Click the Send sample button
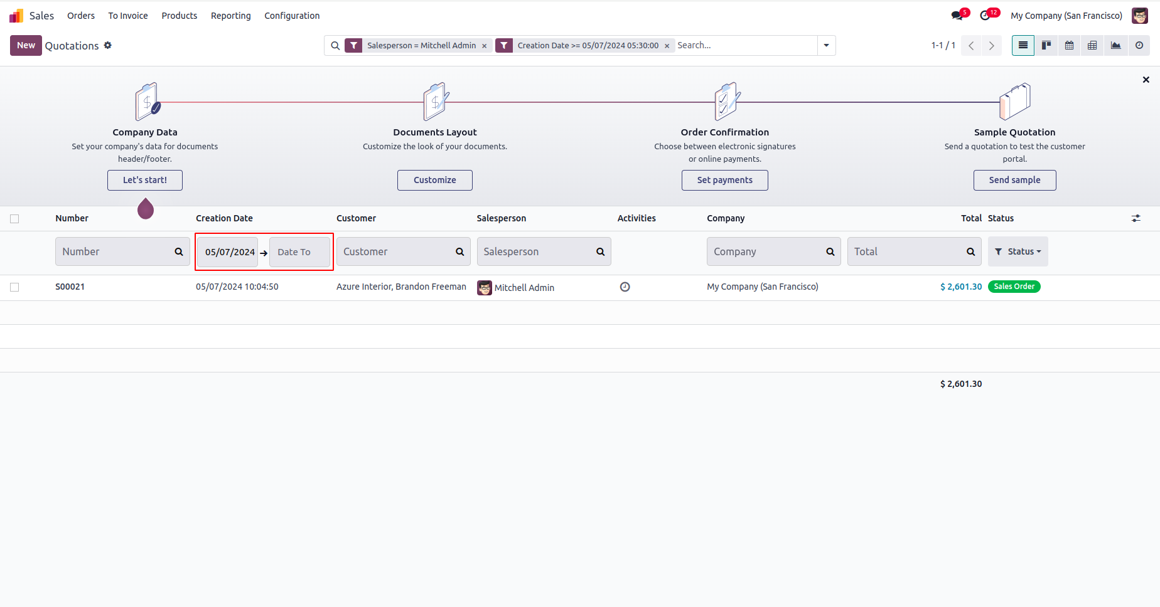The height and width of the screenshot is (607, 1160). (x=1015, y=180)
